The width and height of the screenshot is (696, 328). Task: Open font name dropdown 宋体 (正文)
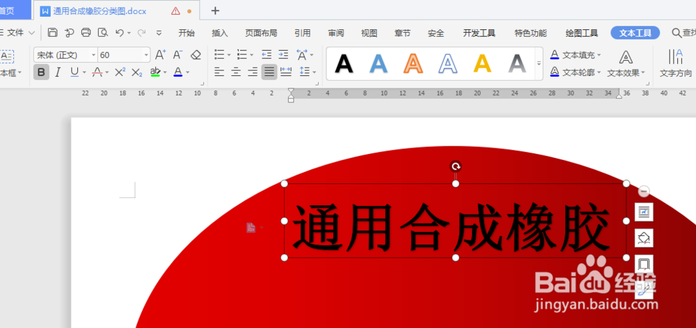[x=94, y=55]
